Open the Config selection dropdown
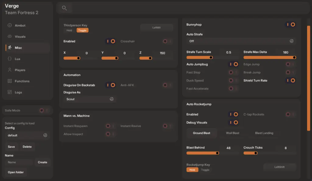This screenshot has width=312, height=181. [x=27, y=135]
